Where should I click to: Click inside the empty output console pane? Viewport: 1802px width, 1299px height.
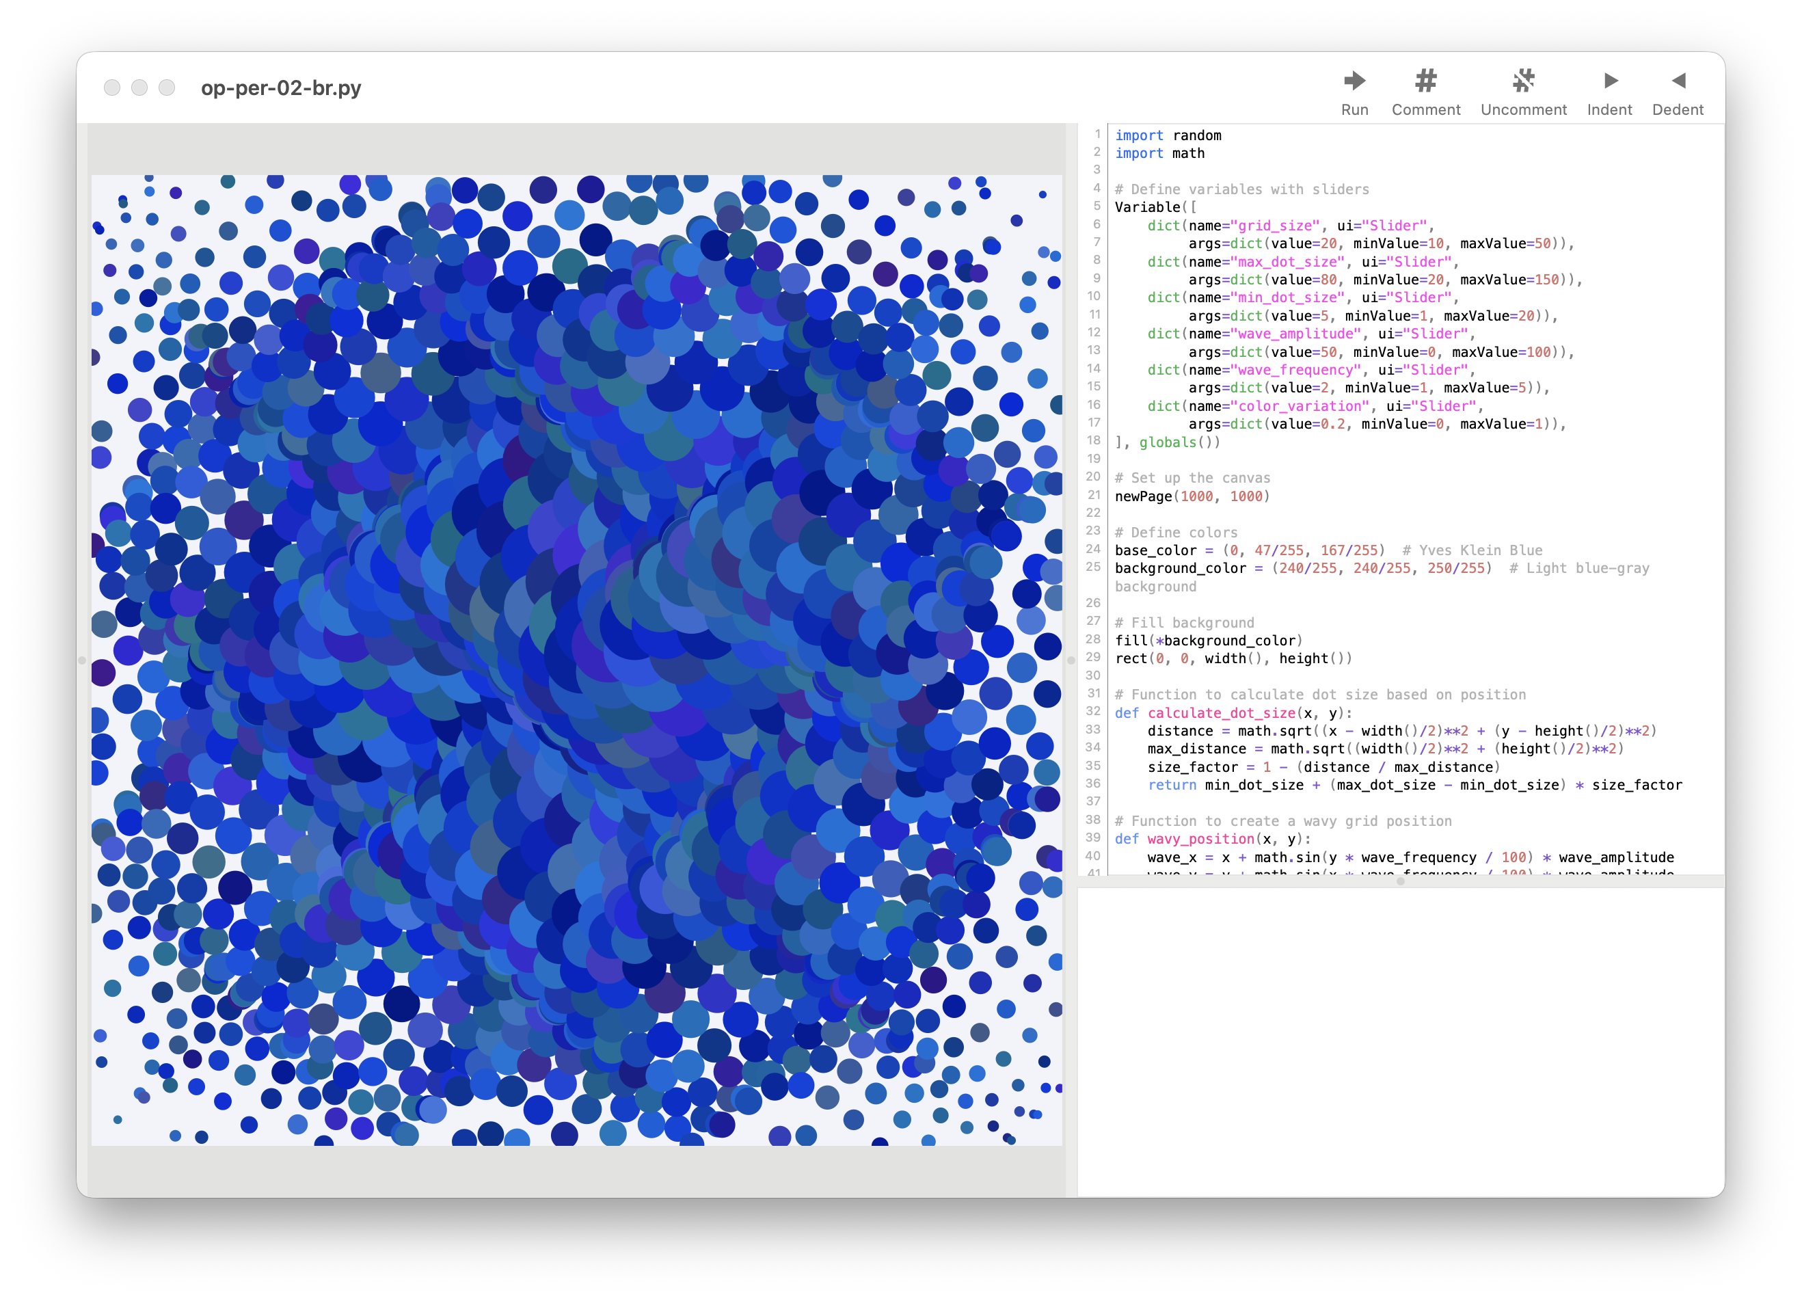click(x=1400, y=1041)
